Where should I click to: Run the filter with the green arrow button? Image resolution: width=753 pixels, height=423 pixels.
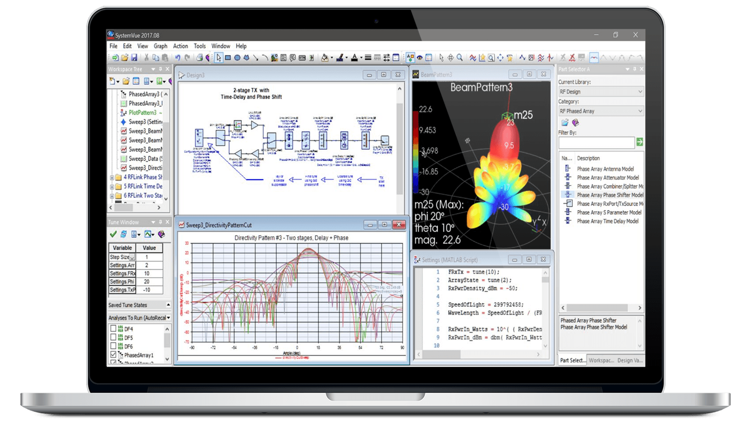pyautogui.click(x=641, y=142)
